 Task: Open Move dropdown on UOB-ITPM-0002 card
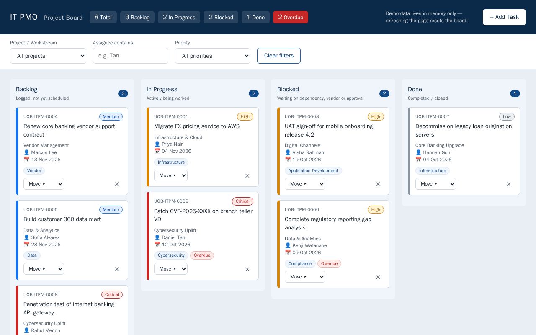coord(171,269)
